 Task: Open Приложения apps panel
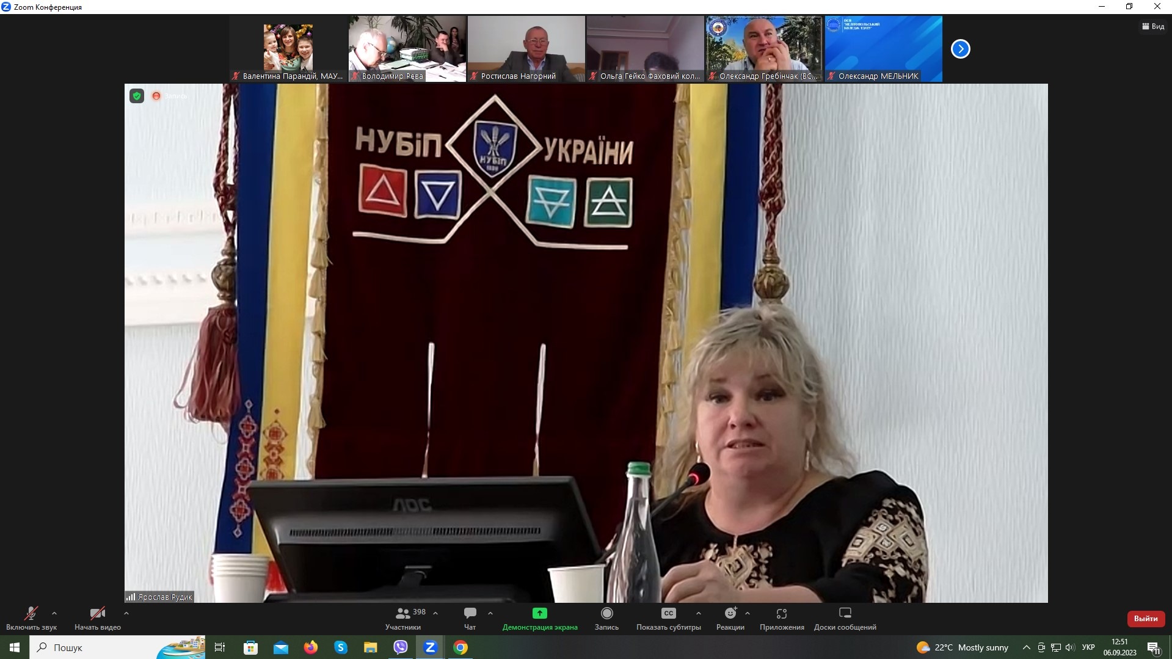click(782, 618)
